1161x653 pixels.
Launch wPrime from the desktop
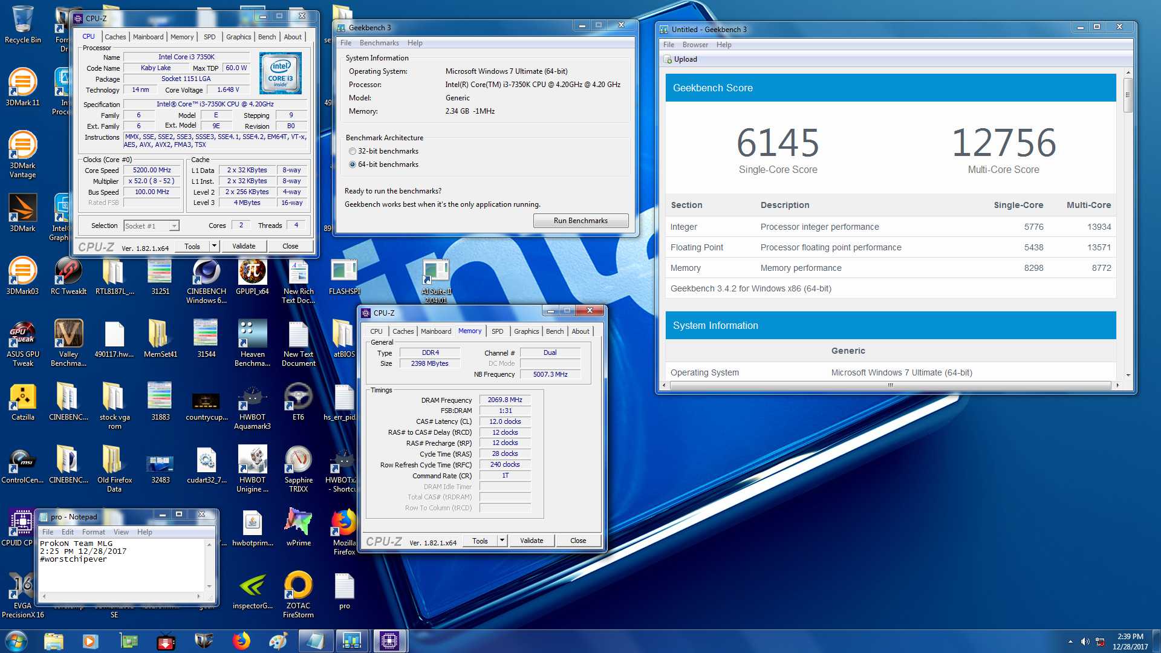pyautogui.click(x=298, y=528)
